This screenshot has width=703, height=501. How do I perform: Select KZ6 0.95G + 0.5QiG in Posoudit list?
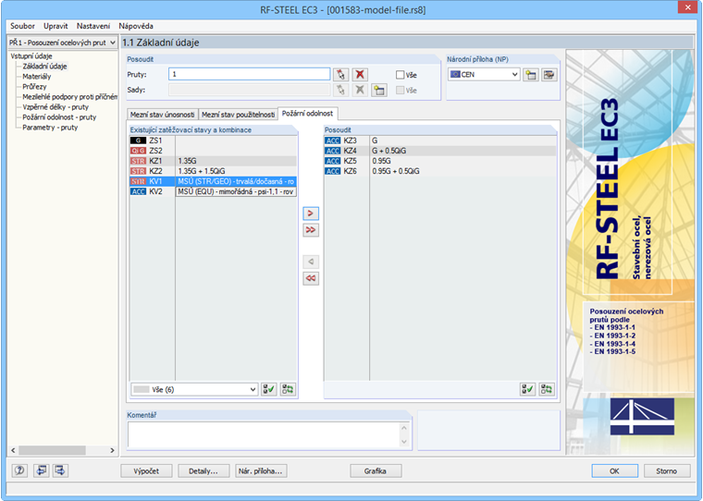(x=439, y=171)
